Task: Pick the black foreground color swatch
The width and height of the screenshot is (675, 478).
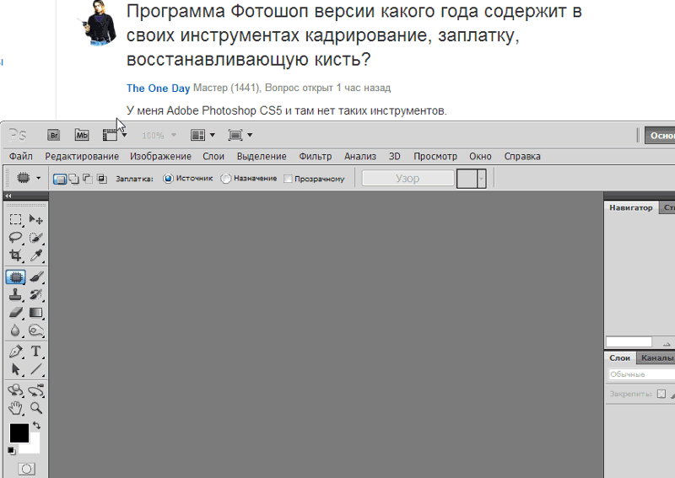Action: pyautogui.click(x=19, y=432)
